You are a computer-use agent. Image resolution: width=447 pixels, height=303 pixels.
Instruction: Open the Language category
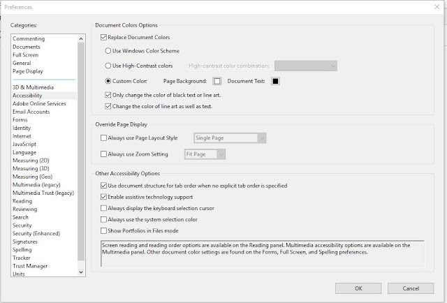point(24,152)
